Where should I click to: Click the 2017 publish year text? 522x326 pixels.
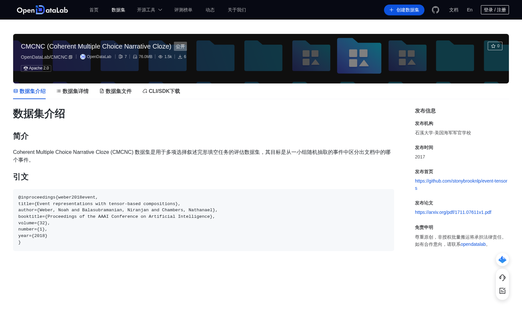420,157
